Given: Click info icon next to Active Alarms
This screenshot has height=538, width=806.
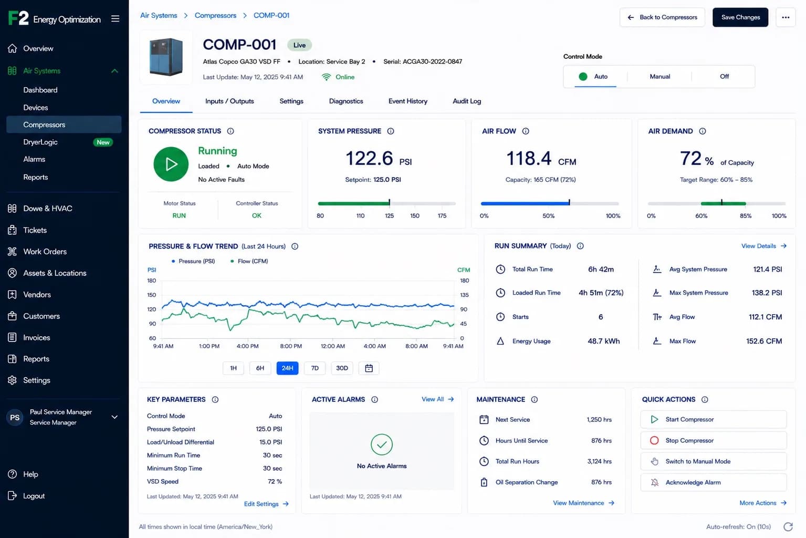Looking at the screenshot, I should 375,400.
